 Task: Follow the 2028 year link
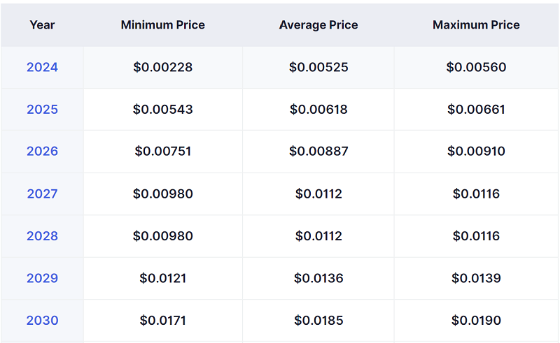[x=42, y=236]
